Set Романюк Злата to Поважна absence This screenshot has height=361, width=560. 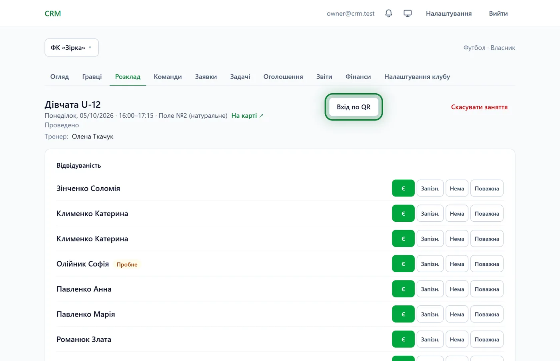[x=487, y=339]
